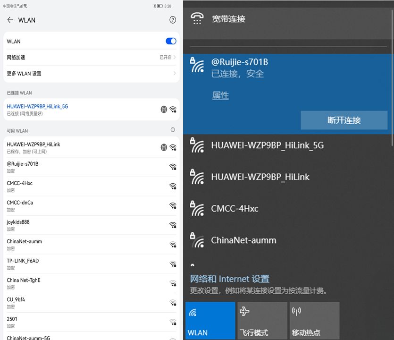Screen dimensions: 394x340
Task: Open the 属性 properties link
Action: click(220, 95)
